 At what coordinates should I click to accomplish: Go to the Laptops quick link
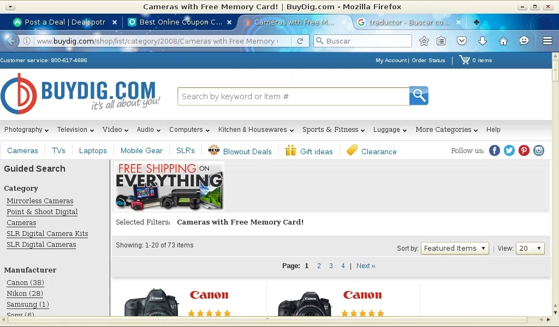coord(93,151)
